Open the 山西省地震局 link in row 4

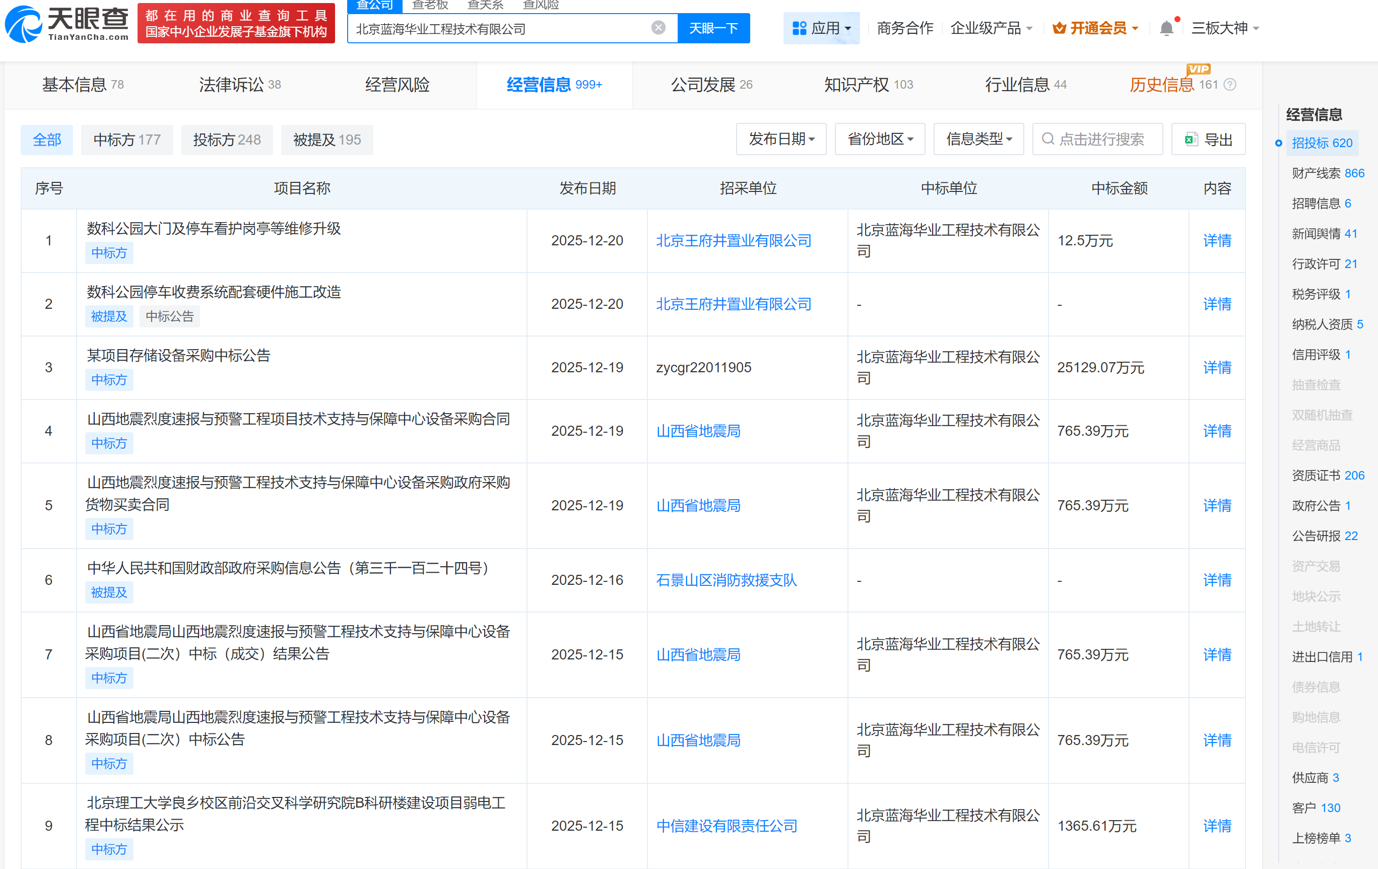698,431
